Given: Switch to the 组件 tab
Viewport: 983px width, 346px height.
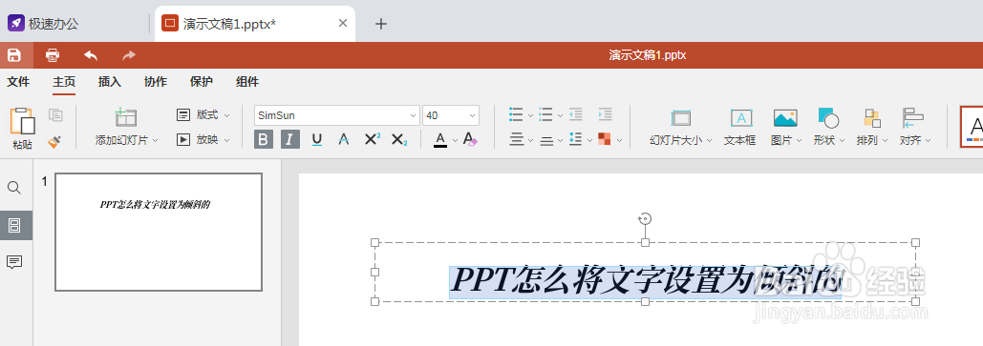Looking at the screenshot, I should click(247, 82).
